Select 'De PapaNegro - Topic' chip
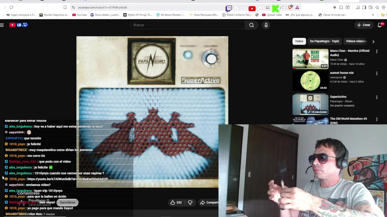387x217 pixels. point(324,41)
